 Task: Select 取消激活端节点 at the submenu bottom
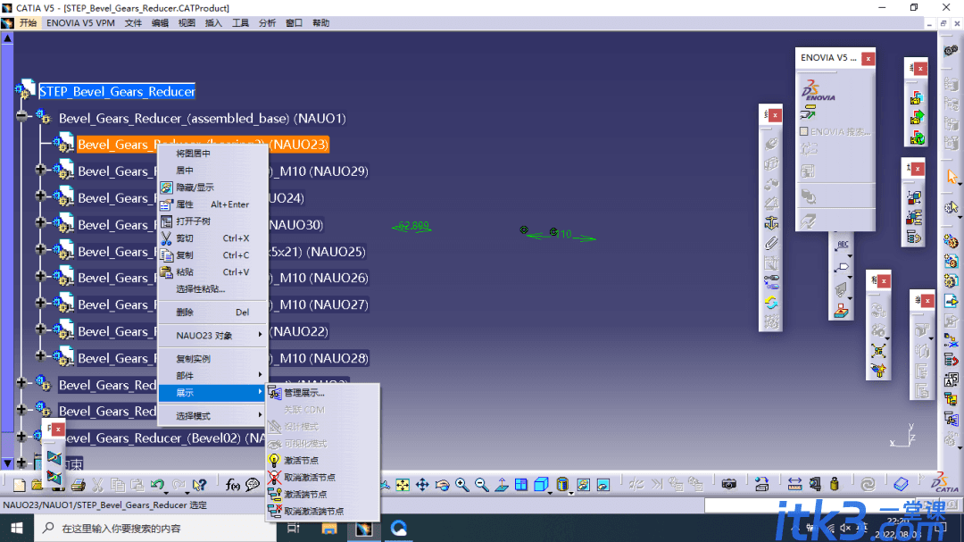tap(322, 512)
